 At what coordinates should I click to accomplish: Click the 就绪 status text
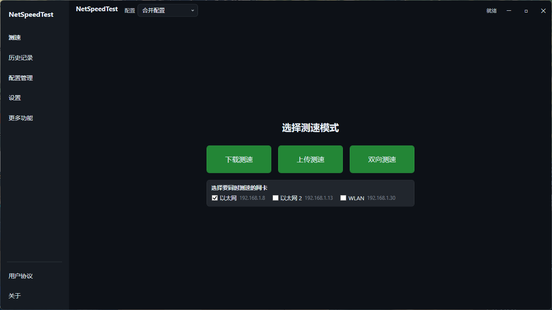(x=492, y=11)
